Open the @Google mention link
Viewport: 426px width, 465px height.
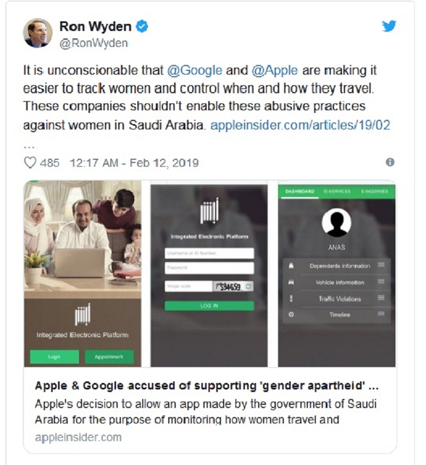pos(194,71)
